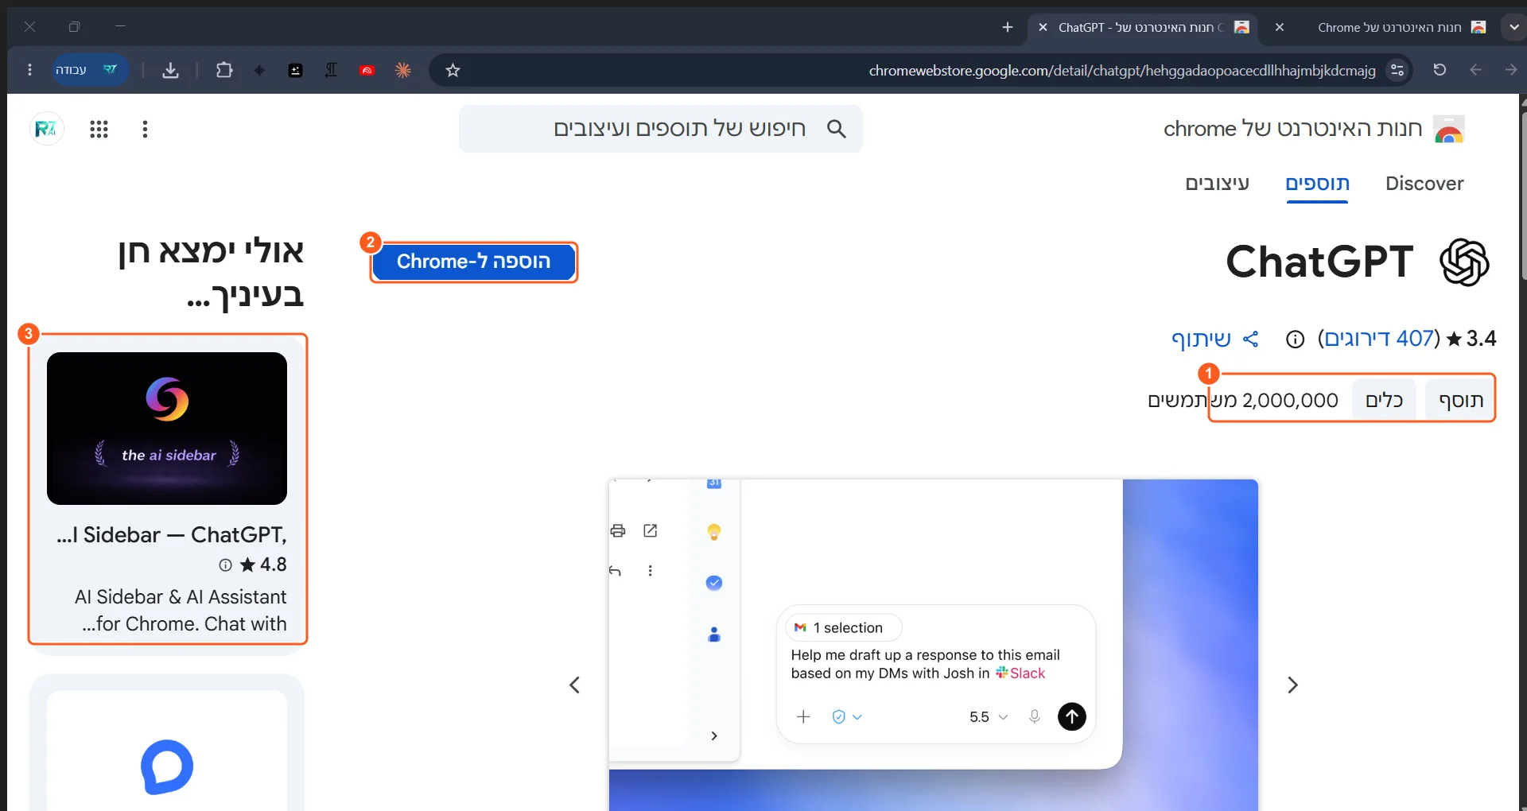This screenshot has width=1527, height=811.
Task: Reload the page
Action: click(1440, 70)
